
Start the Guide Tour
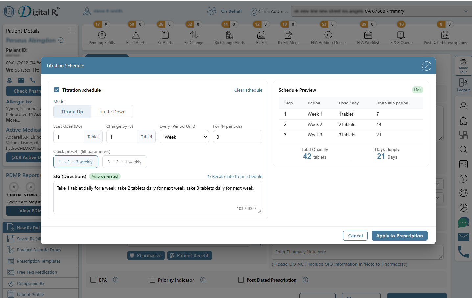pyautogui.click(x=463, y=66)
